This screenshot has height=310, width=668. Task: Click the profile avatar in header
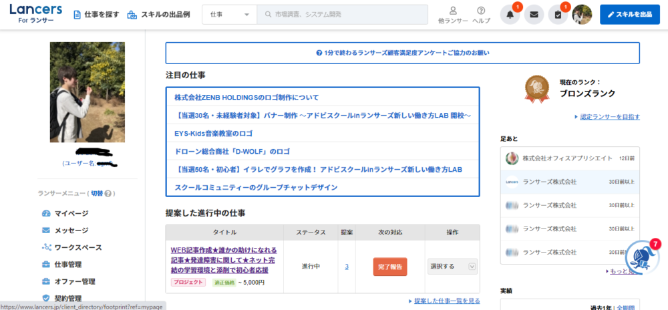[x=582, y=15]
